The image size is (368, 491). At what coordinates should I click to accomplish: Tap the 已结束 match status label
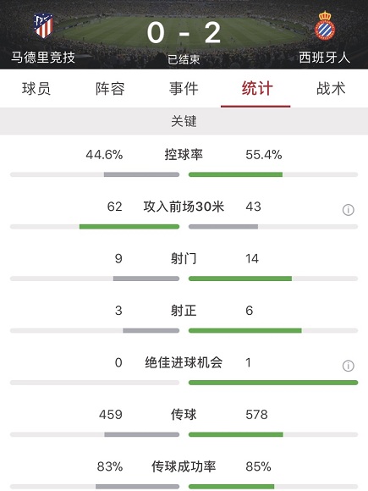pyautogui.click(x=184, y=59)
